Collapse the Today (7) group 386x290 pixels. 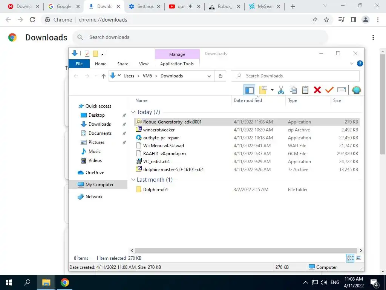point(133,112)
